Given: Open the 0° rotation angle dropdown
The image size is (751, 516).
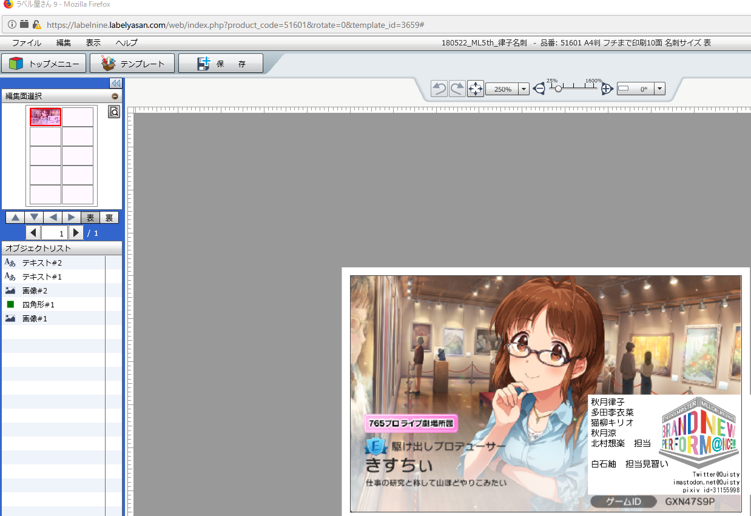Looking at the screenshot, I should click(x=659, y=89).
